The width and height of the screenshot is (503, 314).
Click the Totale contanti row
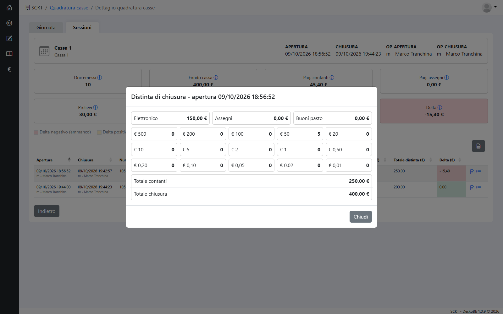point(251,181)
